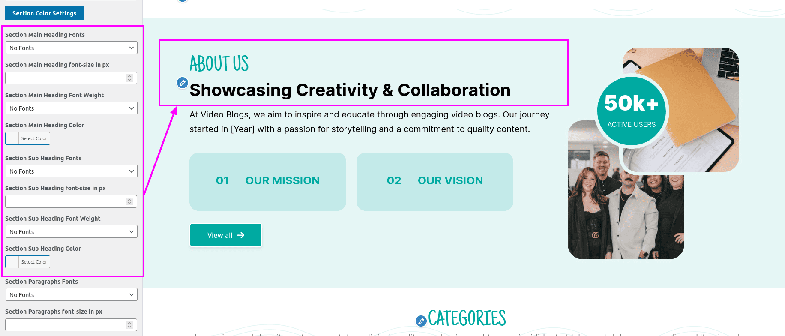This screenshot has height=336, width=785.
Task: Click the View all button
Action: click(x=226, y=235)
